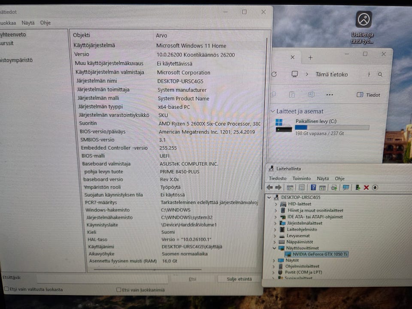The height and width of the screenshot is (309, 412).
Task: Scan for hardware changes via monitor icon
Action: click(346, 188)
